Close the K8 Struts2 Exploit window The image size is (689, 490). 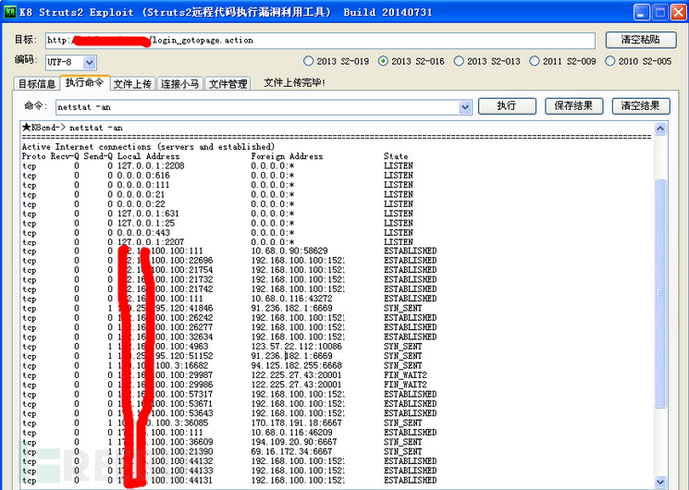point(678,12)
